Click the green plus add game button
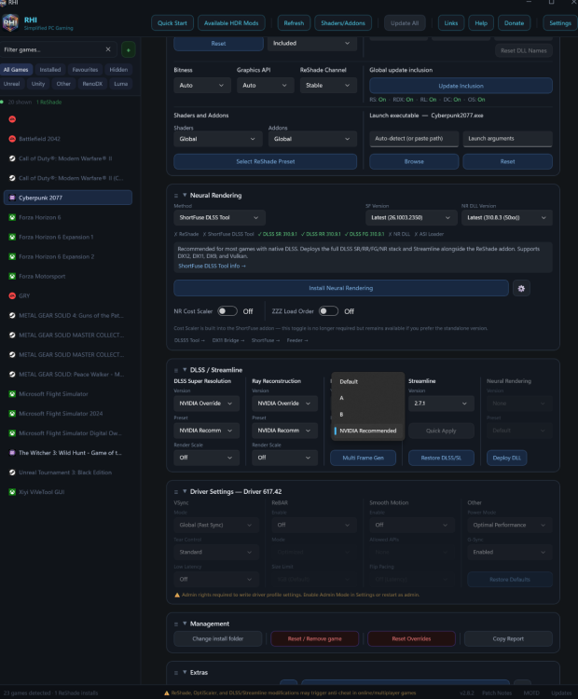 129,49
